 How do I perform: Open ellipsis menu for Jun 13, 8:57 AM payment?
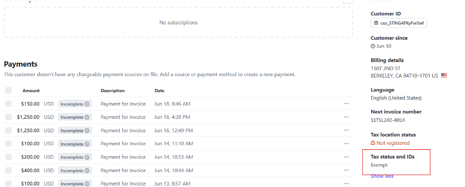point(346,184)
